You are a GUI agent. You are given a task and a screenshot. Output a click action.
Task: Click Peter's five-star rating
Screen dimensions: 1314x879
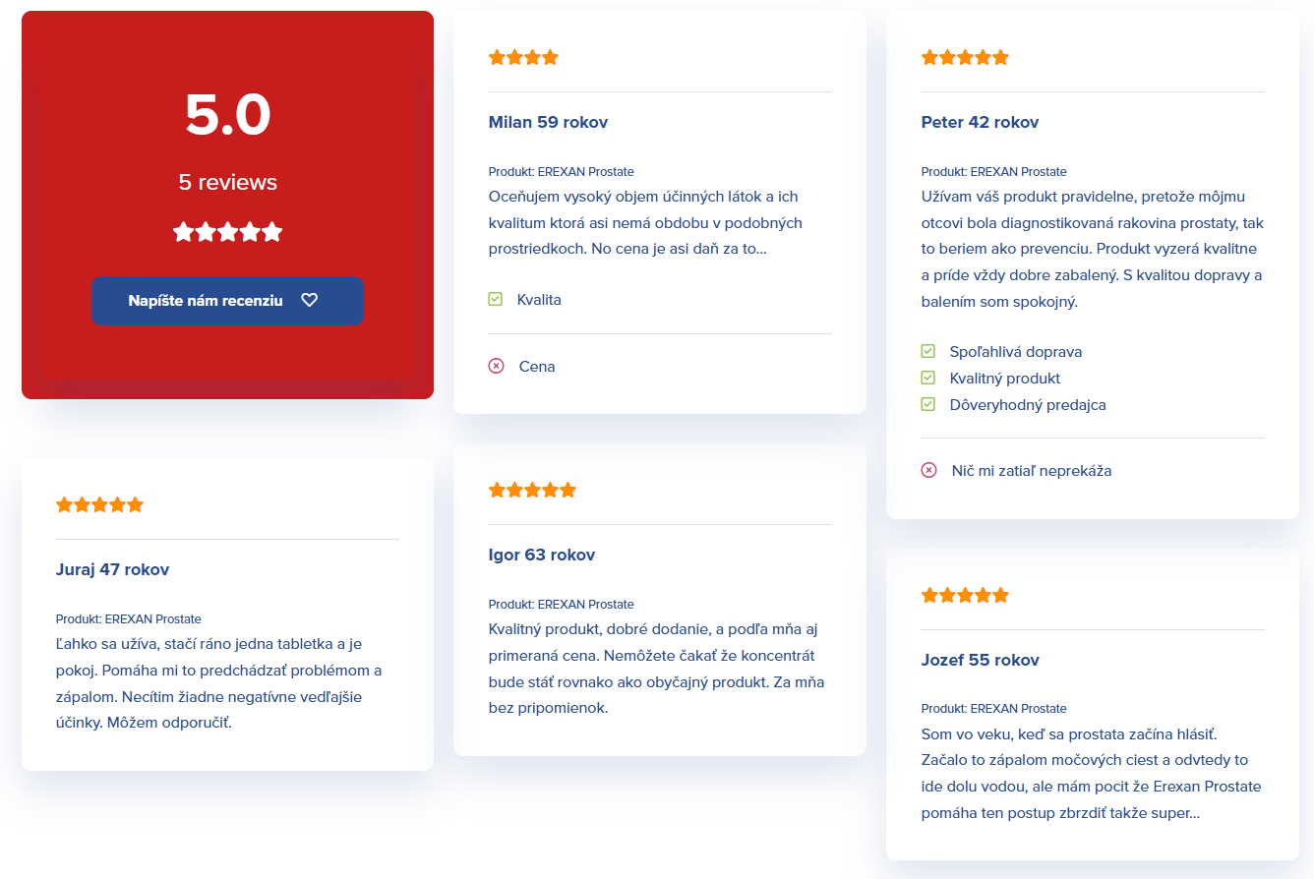pos(965,58)
